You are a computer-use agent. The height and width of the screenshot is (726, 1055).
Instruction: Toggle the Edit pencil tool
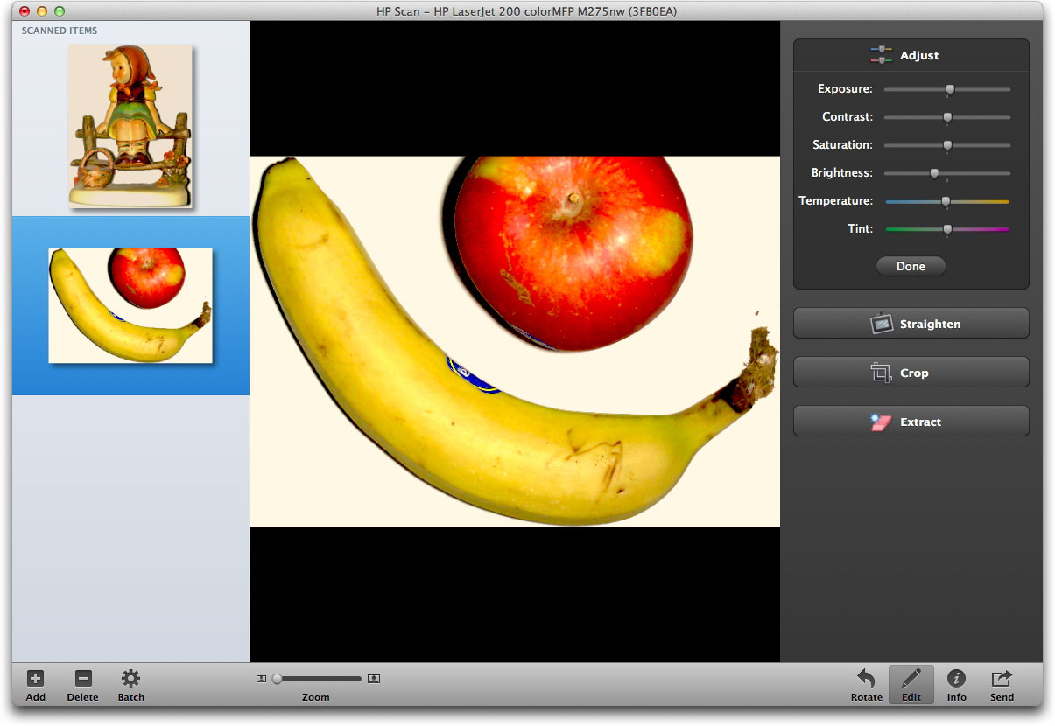[911, 679]
